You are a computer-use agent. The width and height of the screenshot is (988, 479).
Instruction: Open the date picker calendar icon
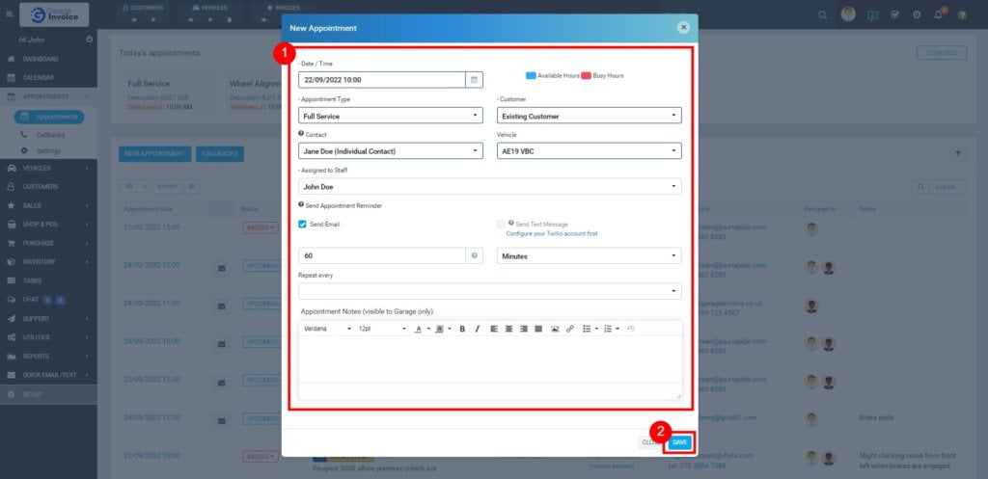pyautogui.click(x=474, y=80)
